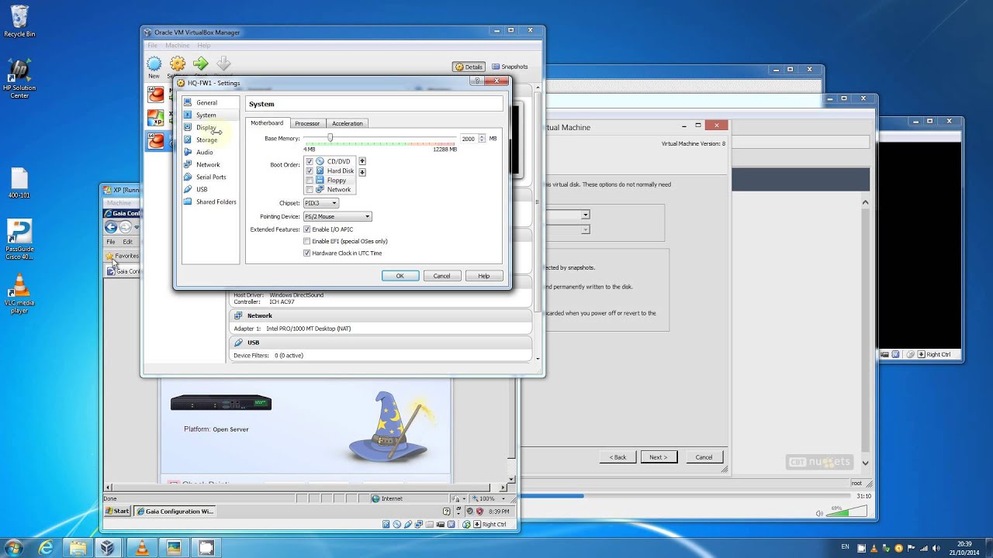993x558 pixels.
Task: Open HP Solution Center desktop icon
Action: 19,79
